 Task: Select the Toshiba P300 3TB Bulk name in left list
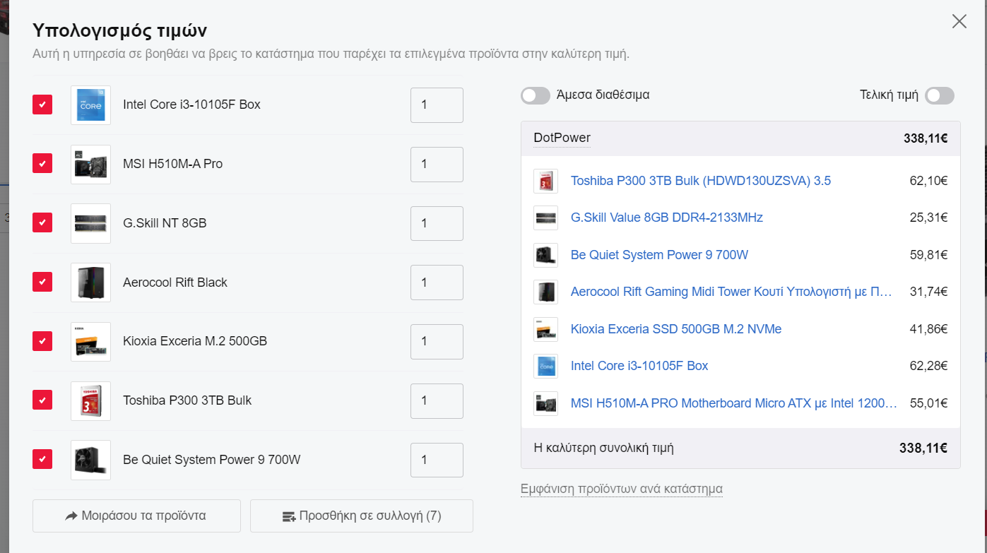[187, 400]
